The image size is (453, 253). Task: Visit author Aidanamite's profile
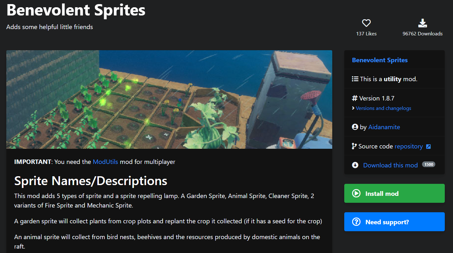coord(384,127)
